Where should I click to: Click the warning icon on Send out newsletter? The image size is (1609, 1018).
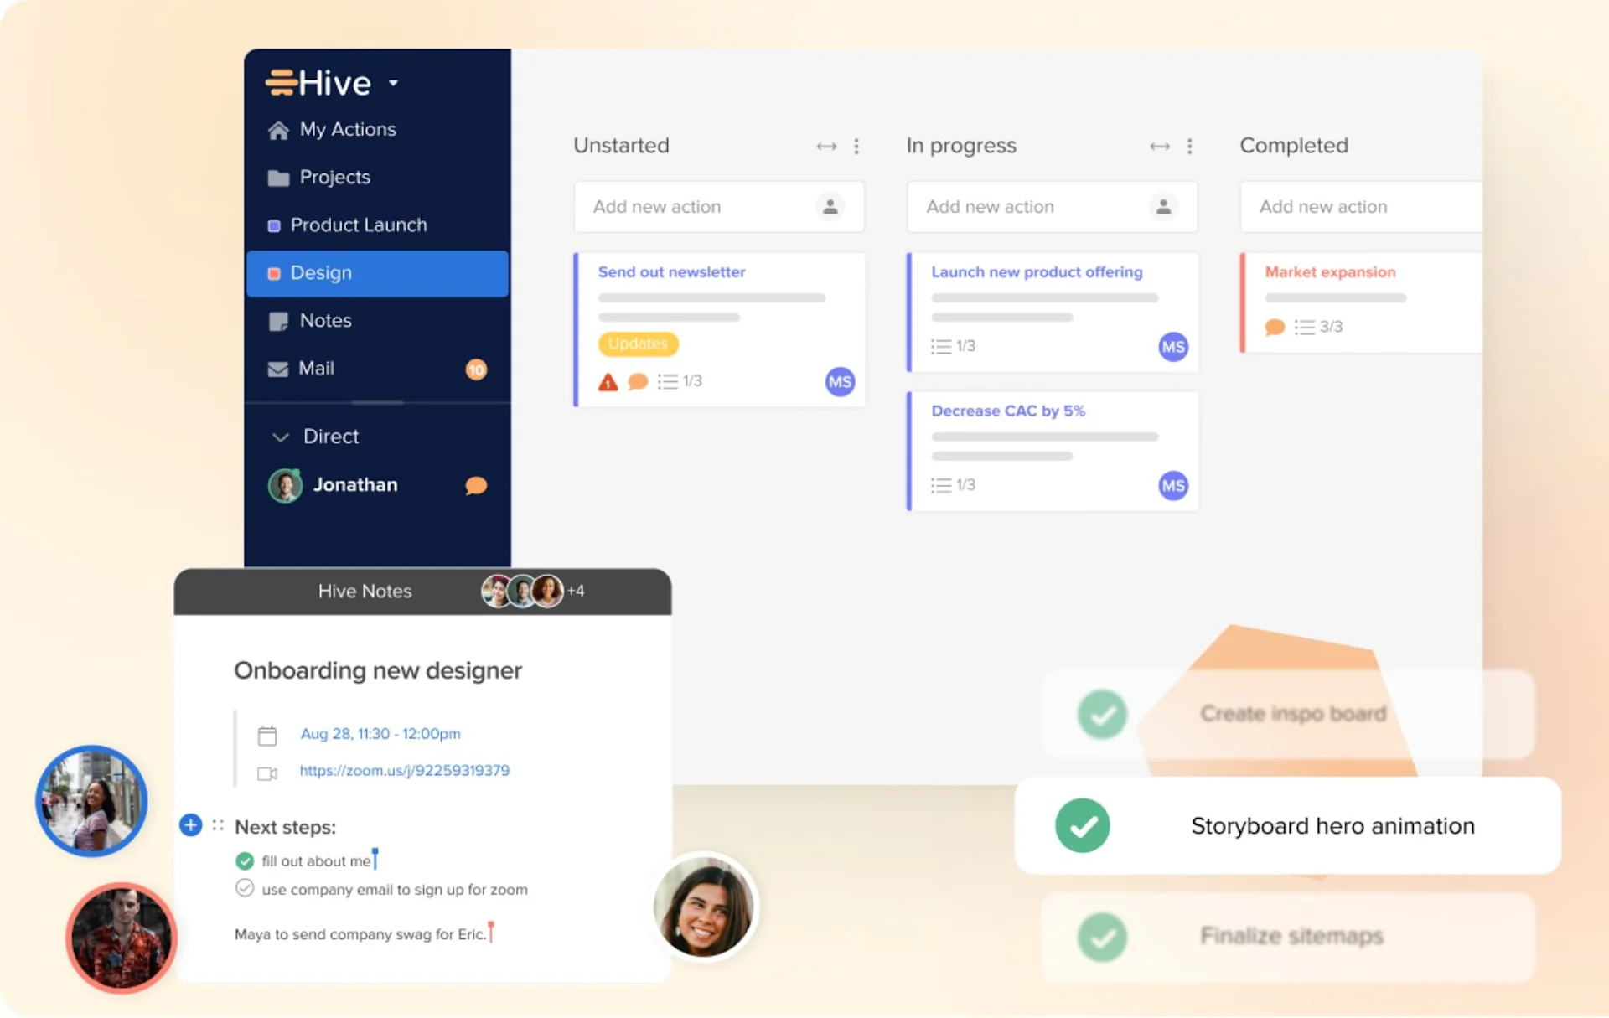click(x=606, y=381)
